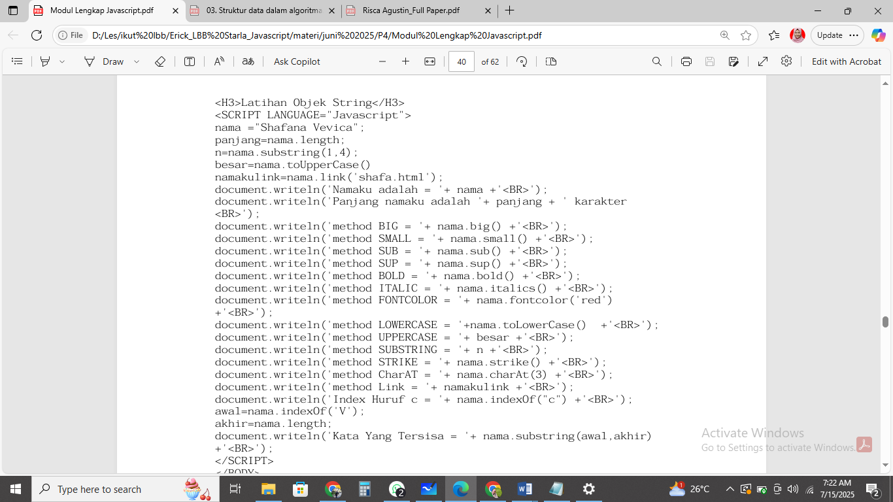Click the page number field showing 40
Viewport: 893px width, 502px height.
click(x=462, y=61)
